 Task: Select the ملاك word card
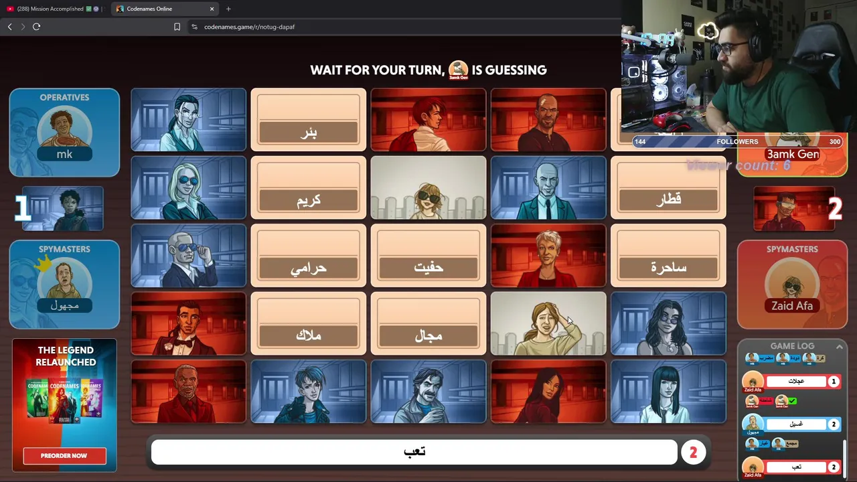pyautogui.click(x=309, y=323)
